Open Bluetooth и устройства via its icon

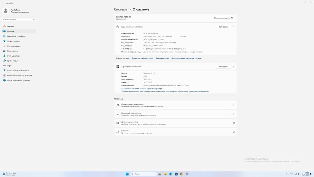click(4, 36)
